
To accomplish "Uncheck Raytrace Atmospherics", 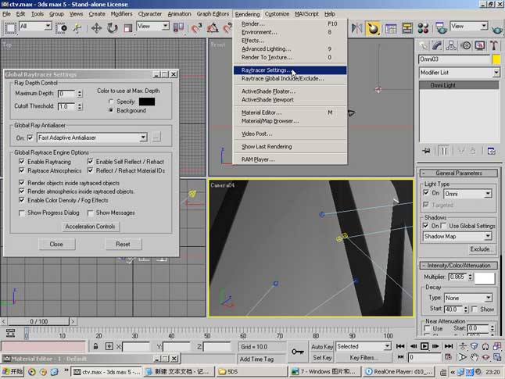I will click(22, 170).
